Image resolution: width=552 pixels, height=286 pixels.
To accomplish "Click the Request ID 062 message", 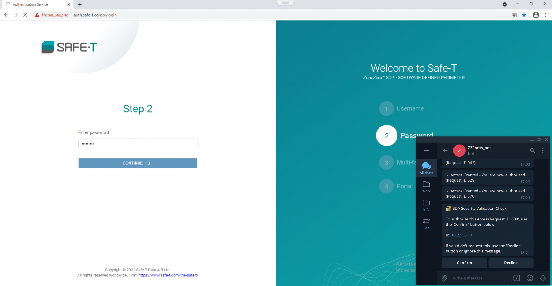I will [487, 163].
